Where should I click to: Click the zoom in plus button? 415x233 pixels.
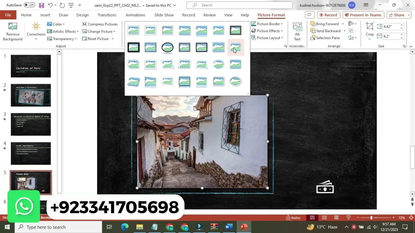(x=394, y=218)
